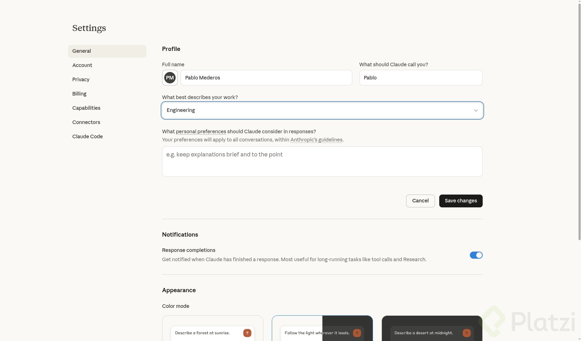
Task: Click the PM avatar icon
Action: click(x=170, y=78)
